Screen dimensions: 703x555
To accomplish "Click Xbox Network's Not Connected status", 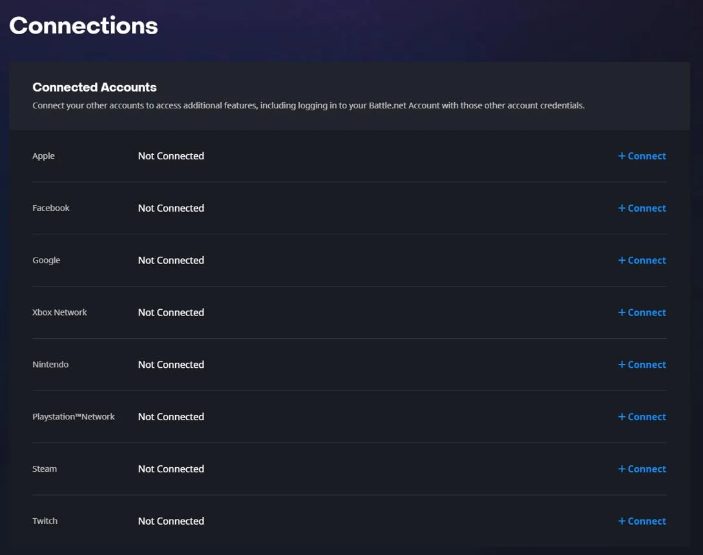I will click(x=171, y=312).
